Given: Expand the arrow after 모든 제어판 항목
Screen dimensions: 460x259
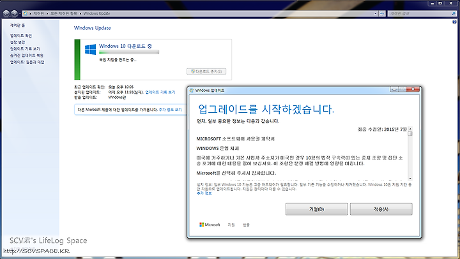Looking at the screenshot, I should [x=80, y=13].
